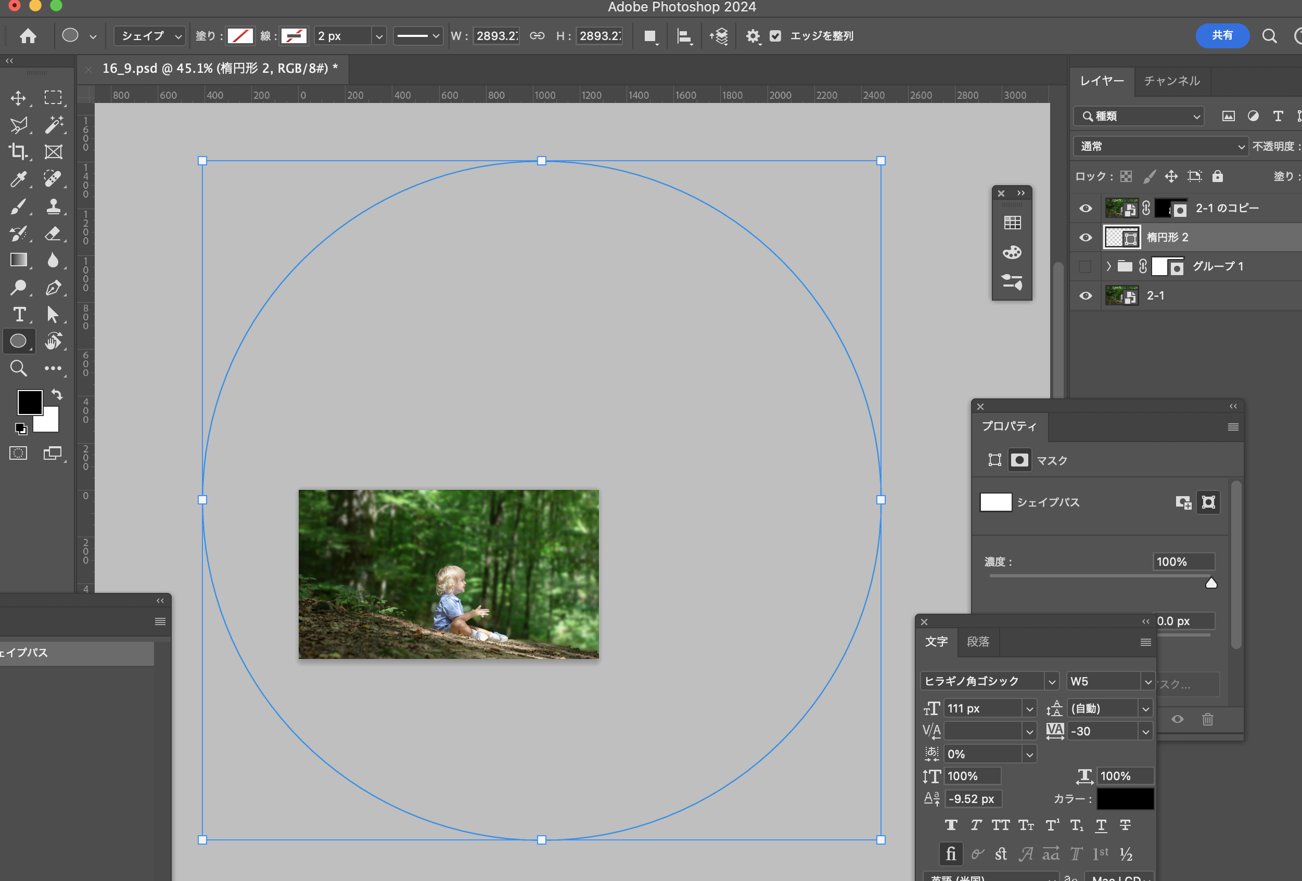Select the Crop tool
1302x881 pixels.
pyautogui.click(x=18, y=151)
